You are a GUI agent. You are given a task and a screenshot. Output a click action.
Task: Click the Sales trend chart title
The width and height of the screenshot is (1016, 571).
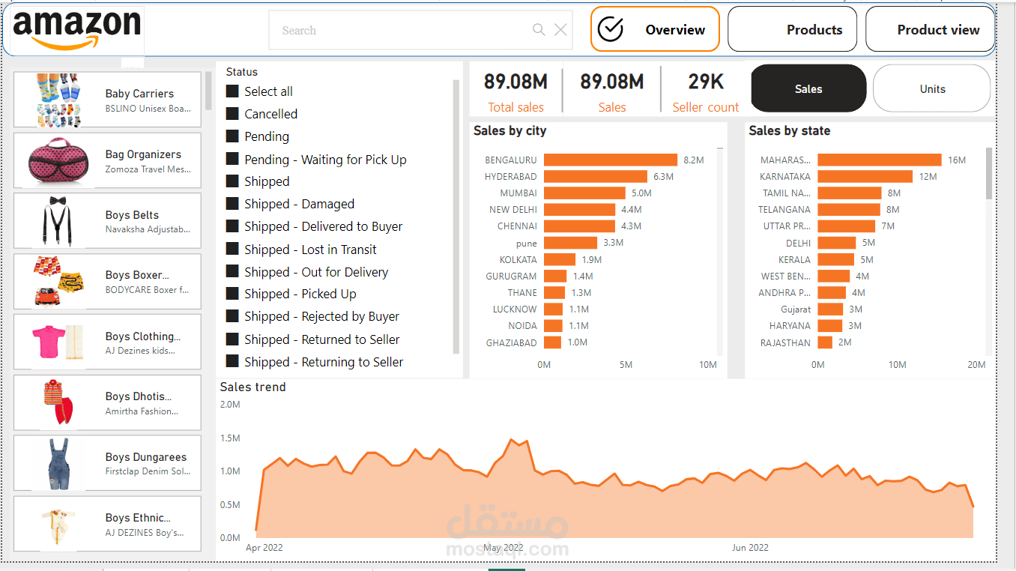tap(253, 387)
